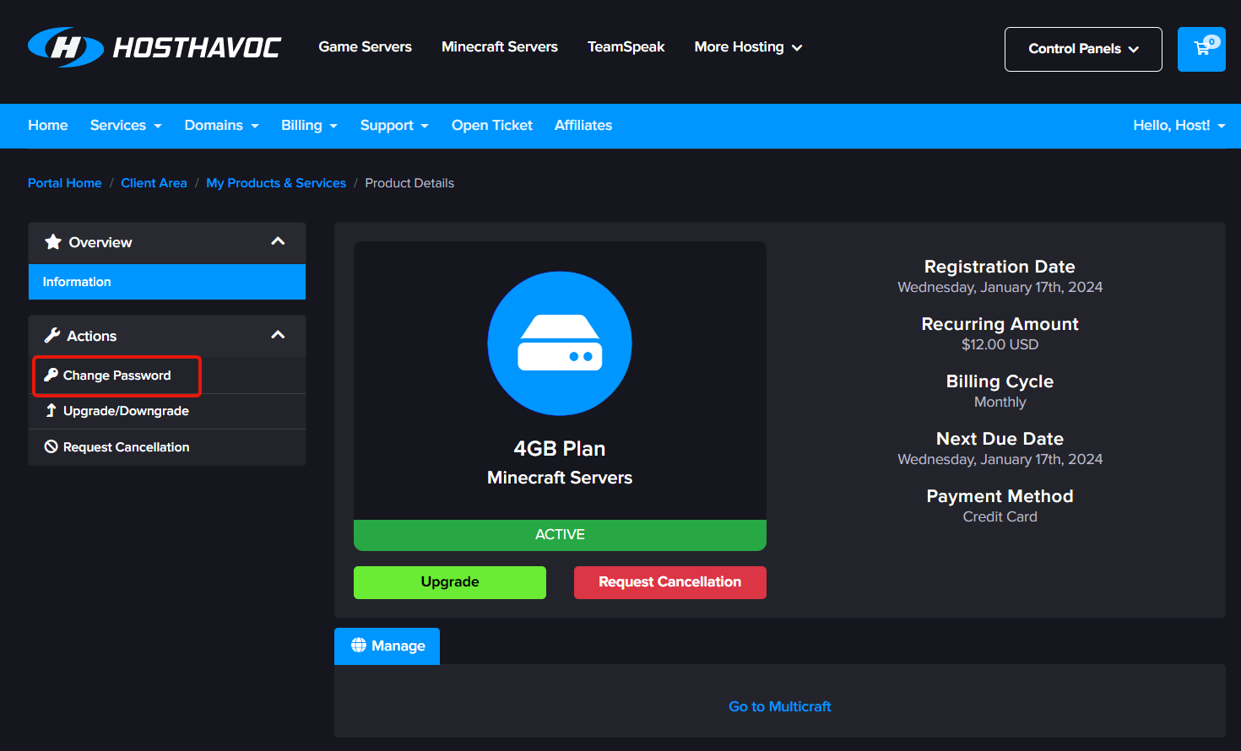The width and height of the screenshot is (1241, 751).
Task: Collapse the Overview panel chevron
Action: tap(278, 241)
